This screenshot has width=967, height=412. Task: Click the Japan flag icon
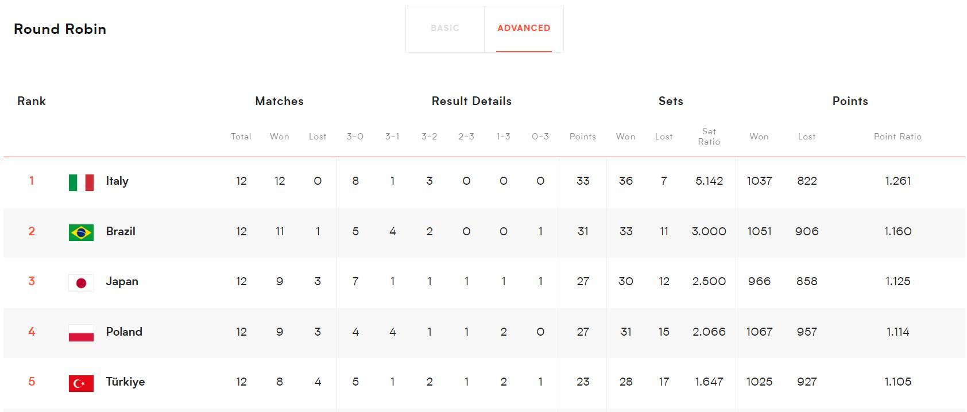click(x=81, y=283)
